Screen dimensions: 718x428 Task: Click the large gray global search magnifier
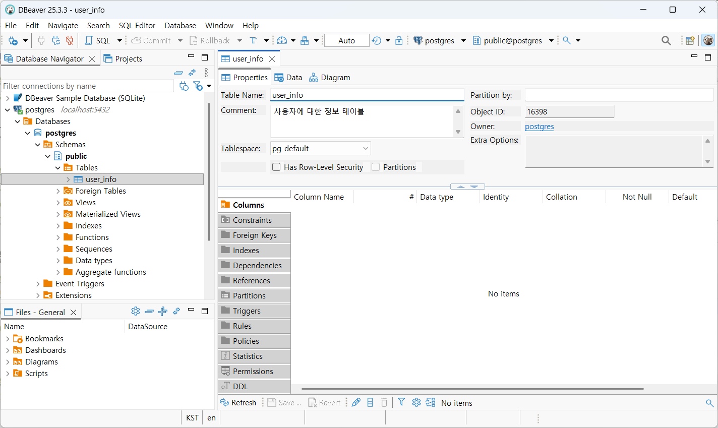pos(666,40)
